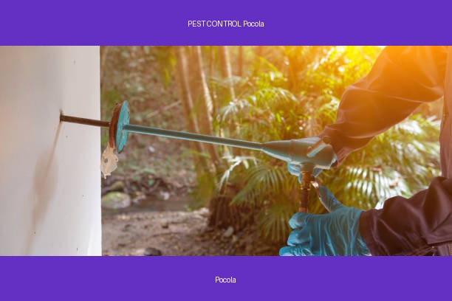Viewport: 452px width, 301px height.
Task: Click the purple footer banner background
Action: click(x=226, y=278)
